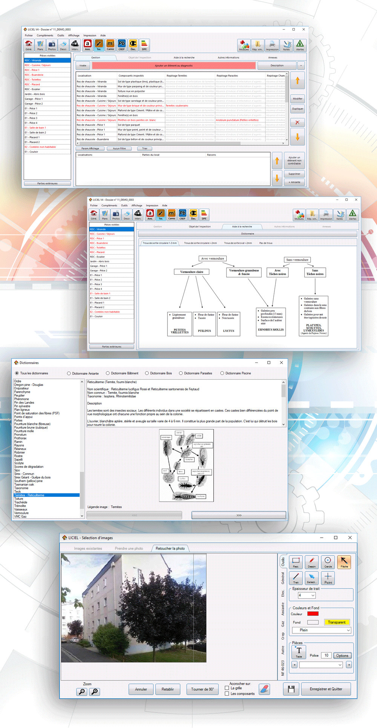The image size is (377, 728).
Task: Add text with the Texte tool
Action: click(x=299, y=651)
